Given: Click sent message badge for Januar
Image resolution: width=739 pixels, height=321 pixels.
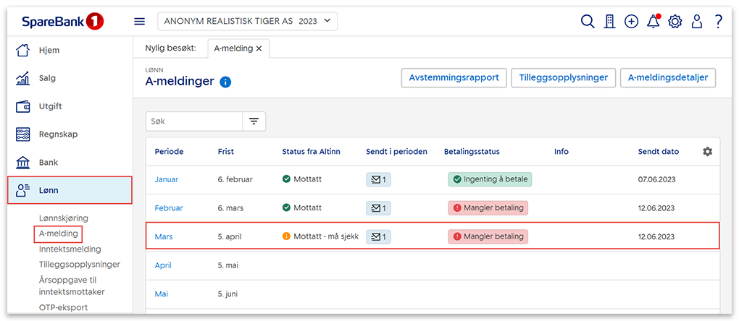Looking at the screenshot, I should pos(378,179).
